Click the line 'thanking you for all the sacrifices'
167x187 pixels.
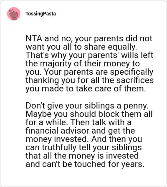[x=90, y=80]
